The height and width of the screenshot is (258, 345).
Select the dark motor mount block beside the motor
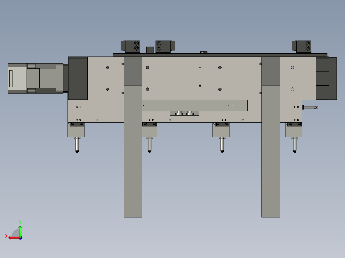tap(78, 78)
